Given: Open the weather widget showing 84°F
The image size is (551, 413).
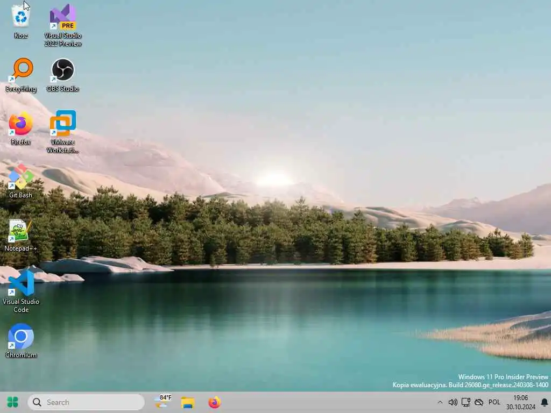Looking at the screenshot, I should (x=163, y=402).
